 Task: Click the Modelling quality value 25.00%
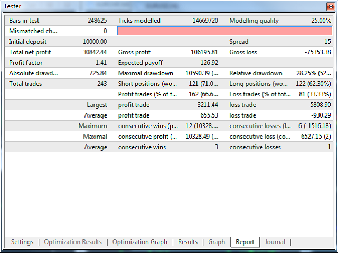coord(320,21)
